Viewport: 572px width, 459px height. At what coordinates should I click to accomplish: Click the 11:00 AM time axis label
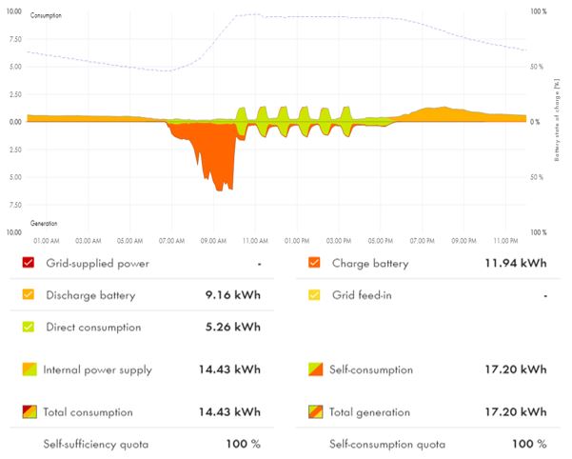[x=254, y=241]
